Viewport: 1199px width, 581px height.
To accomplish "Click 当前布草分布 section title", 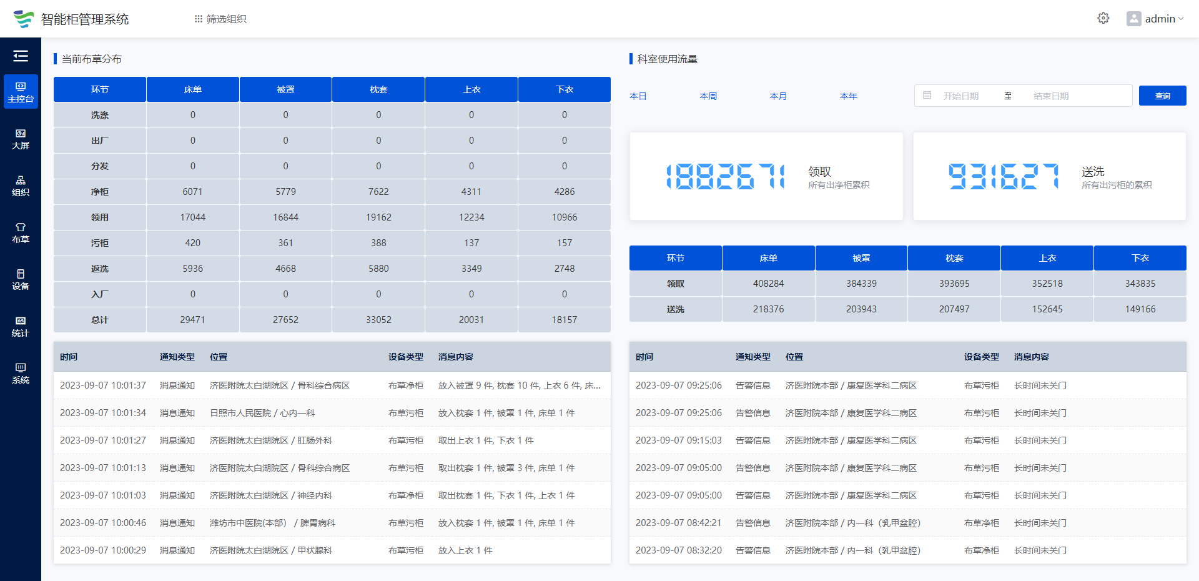I will [x=92, y=59].
